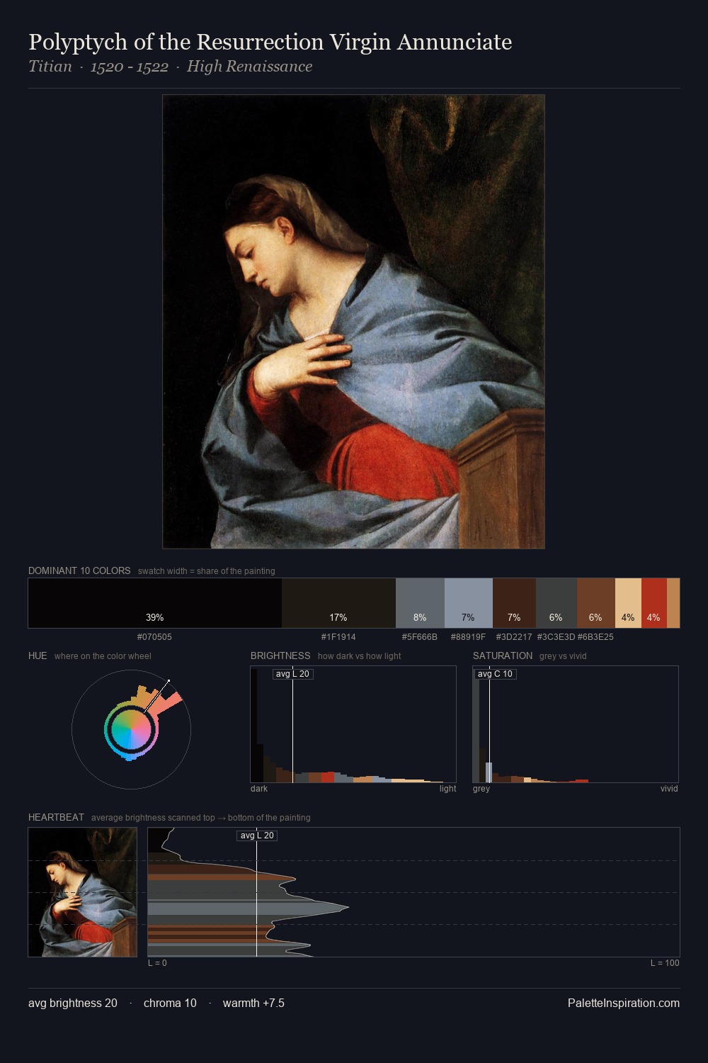Click the artist name 'Titian'

(50, 67)
